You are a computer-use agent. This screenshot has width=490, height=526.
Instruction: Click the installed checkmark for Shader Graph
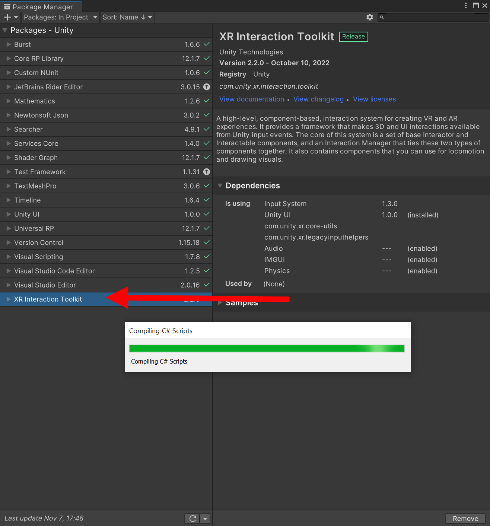(x=207, y=158)
